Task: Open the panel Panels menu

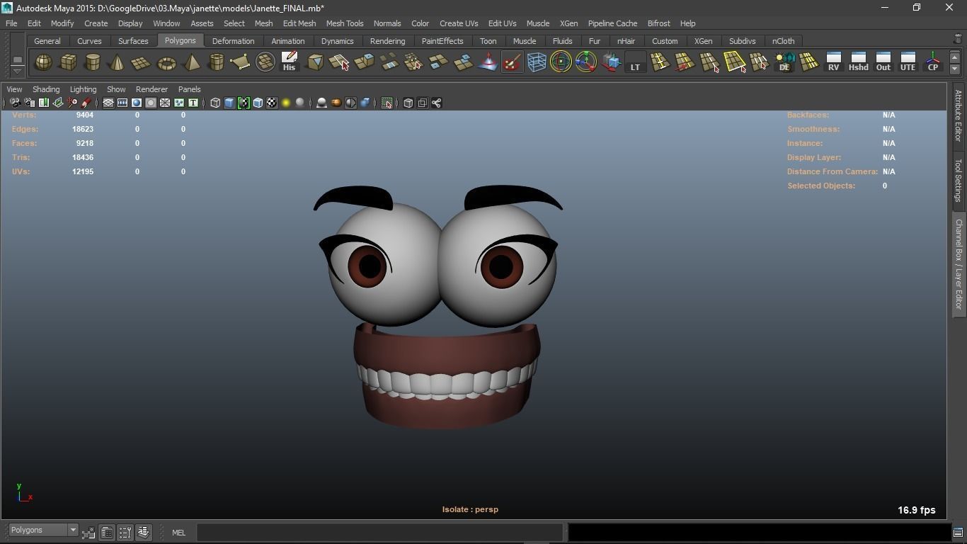Action: [x=190, y=89]
